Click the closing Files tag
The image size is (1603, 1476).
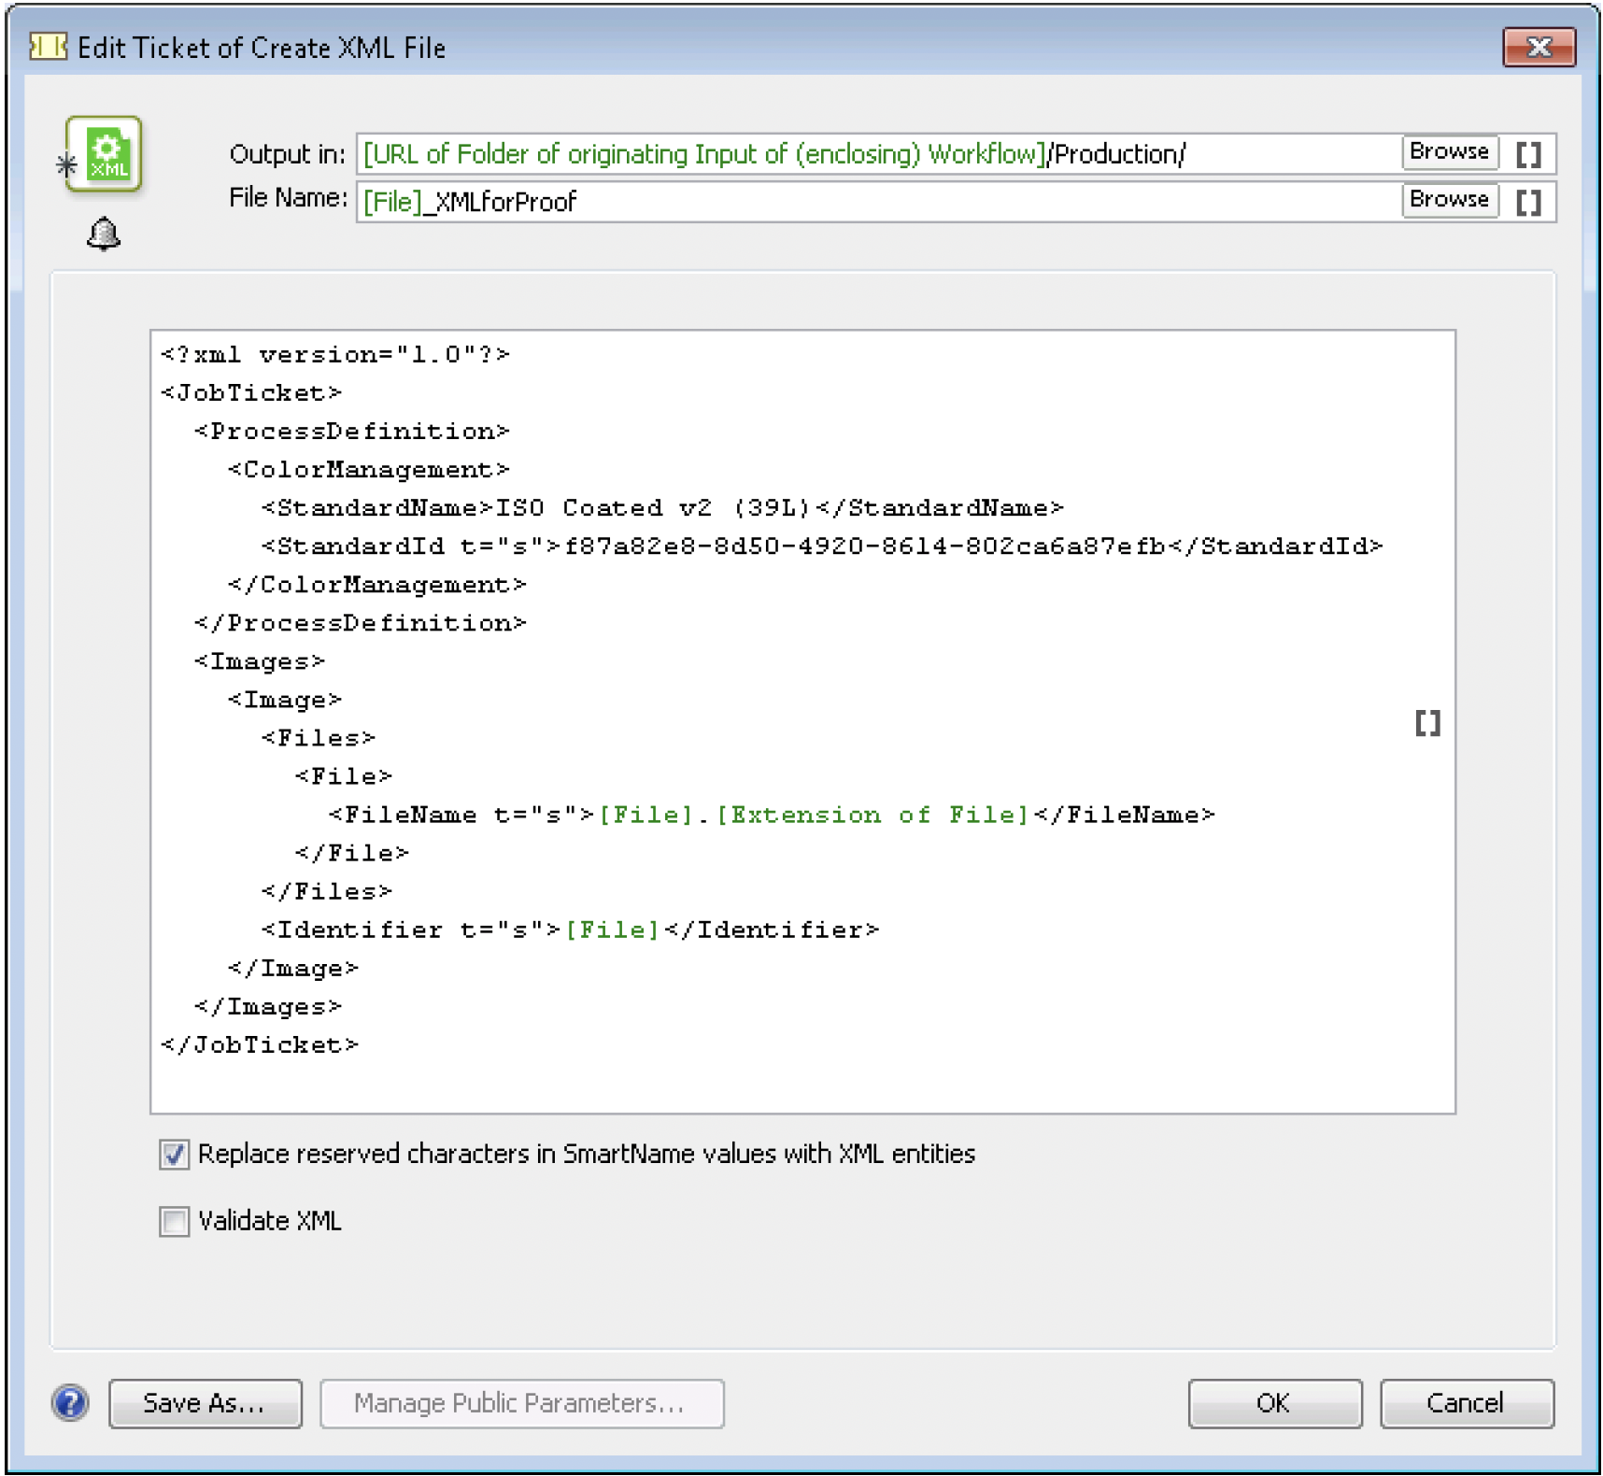[x=327, y=891]
